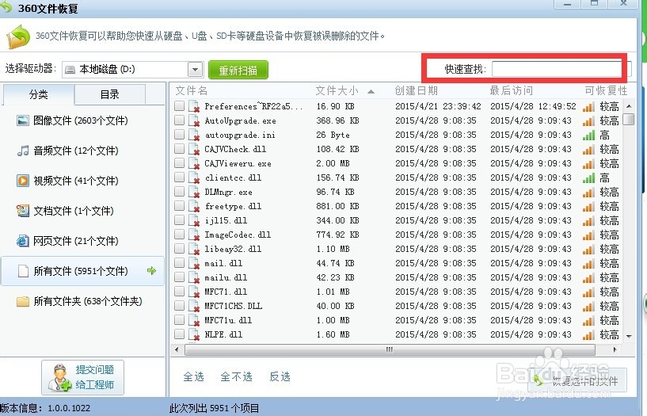Check the box for MFC71.dll
The width and height of the screenshot is (647, 416).
(x=179, y=292)
